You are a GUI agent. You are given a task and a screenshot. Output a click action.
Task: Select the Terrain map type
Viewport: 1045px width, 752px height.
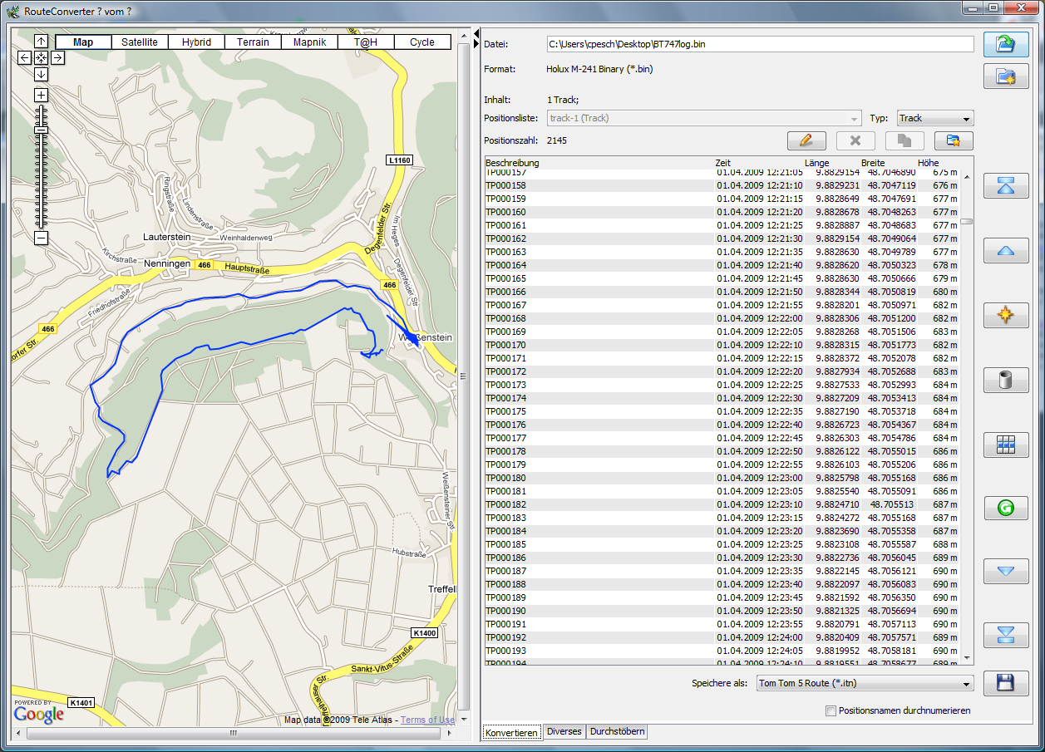[x=253, y=42]
